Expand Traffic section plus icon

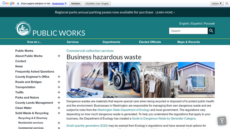[x=59, y=92]
